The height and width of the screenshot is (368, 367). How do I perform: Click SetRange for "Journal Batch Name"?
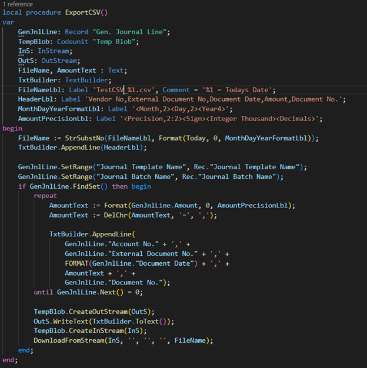point(151,177)
